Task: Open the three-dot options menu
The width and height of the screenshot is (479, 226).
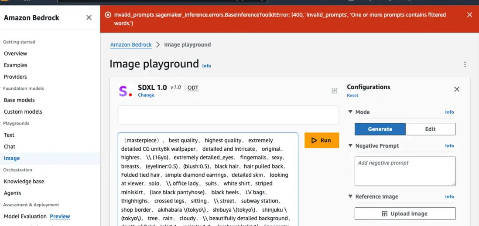Action: pos(465,64)
